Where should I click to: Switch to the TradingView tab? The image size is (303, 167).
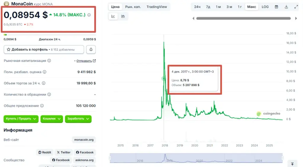tap(157, 7)
